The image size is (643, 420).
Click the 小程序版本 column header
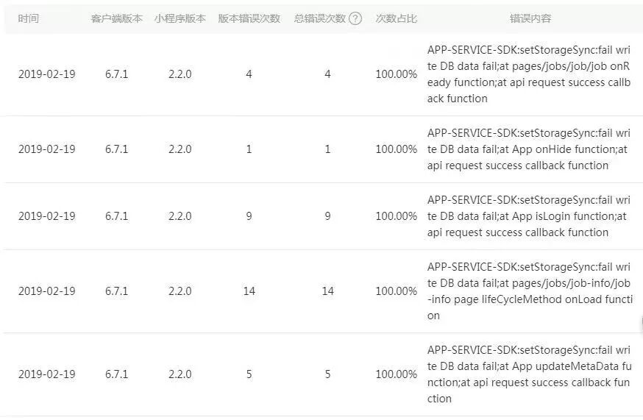[x=180, y=18]
